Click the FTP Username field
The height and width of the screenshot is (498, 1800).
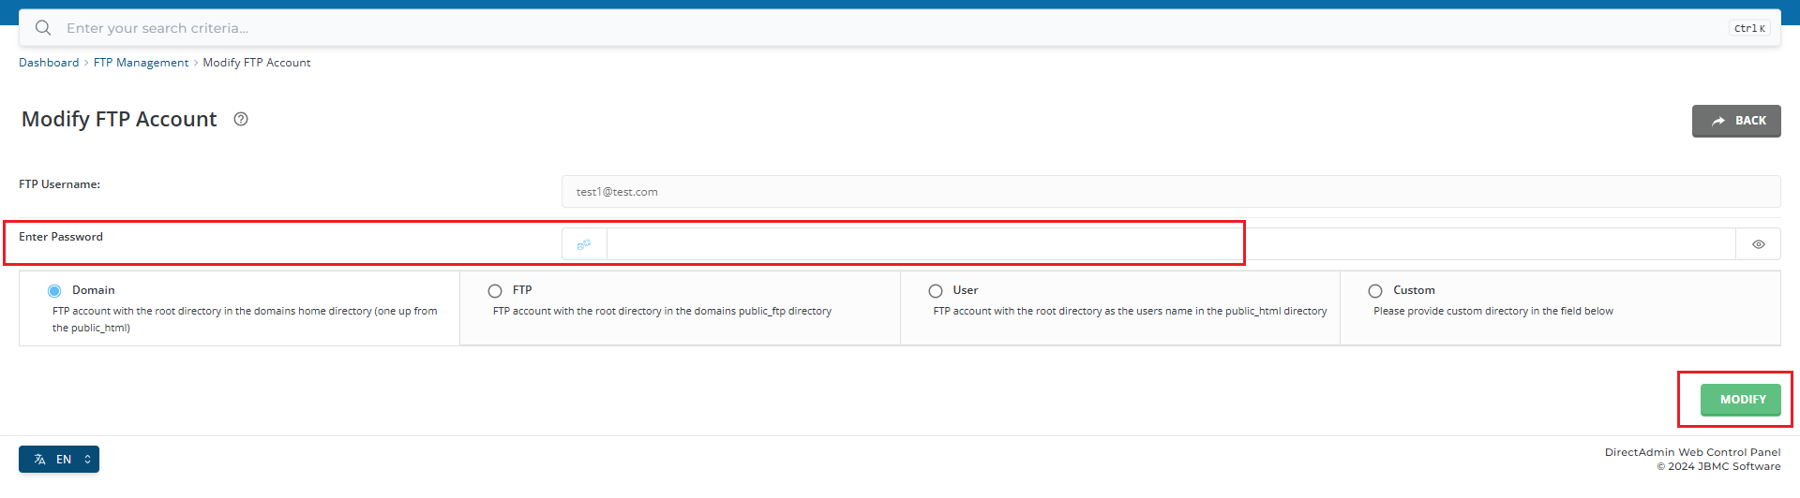pyautogui.click(x=1170, y=192)
